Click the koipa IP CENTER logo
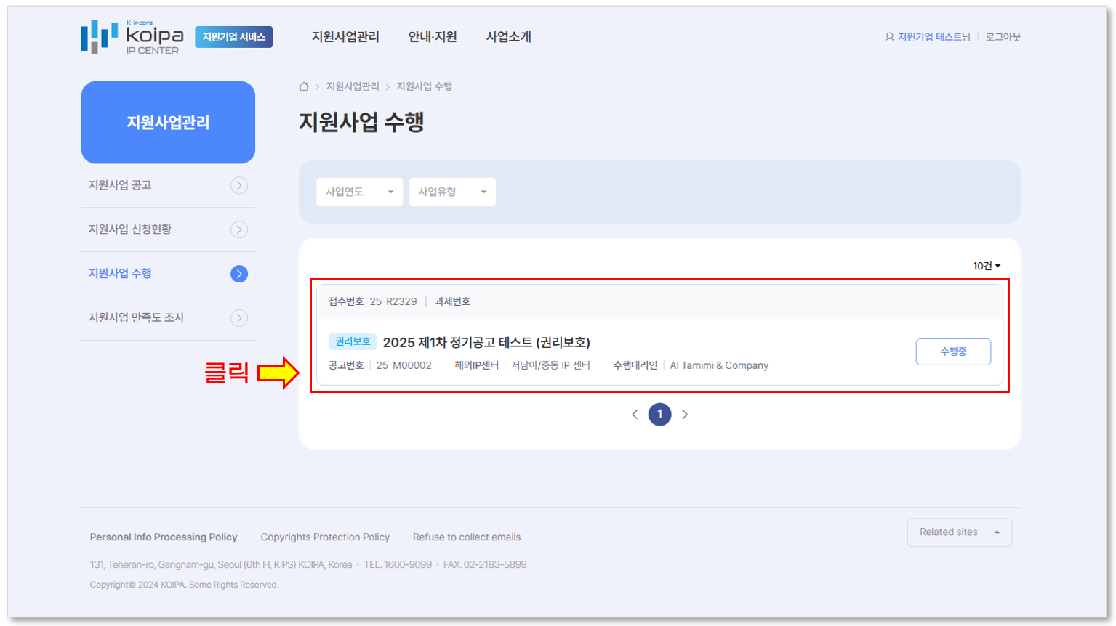The image size is (1116, 626). [132, 37]
